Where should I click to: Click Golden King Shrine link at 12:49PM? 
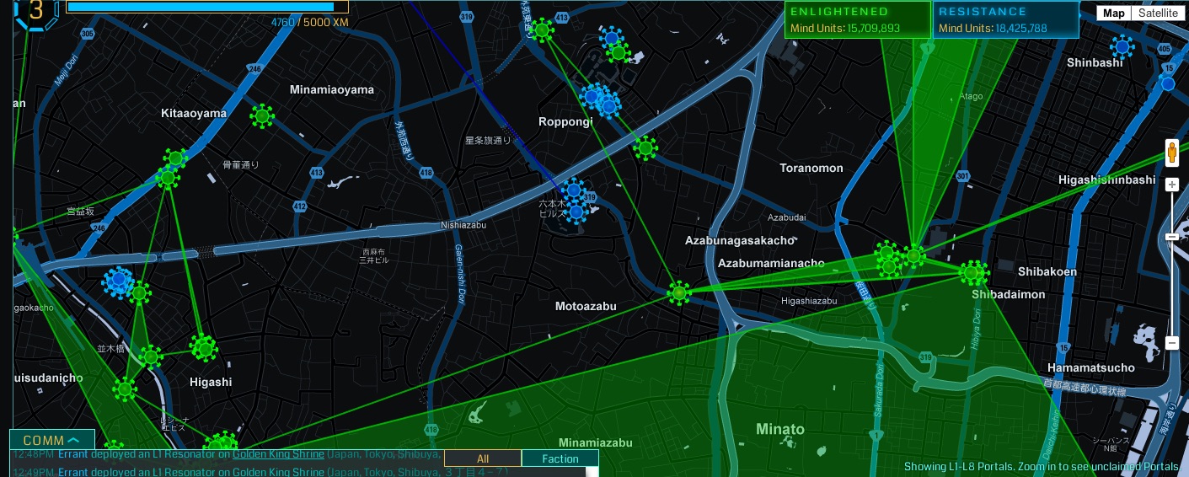tap(278, 471)
